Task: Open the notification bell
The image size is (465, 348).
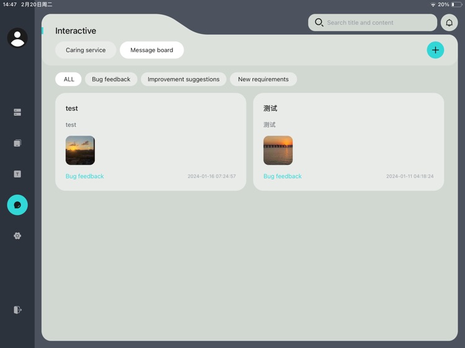Action: (x=449, y=22)
